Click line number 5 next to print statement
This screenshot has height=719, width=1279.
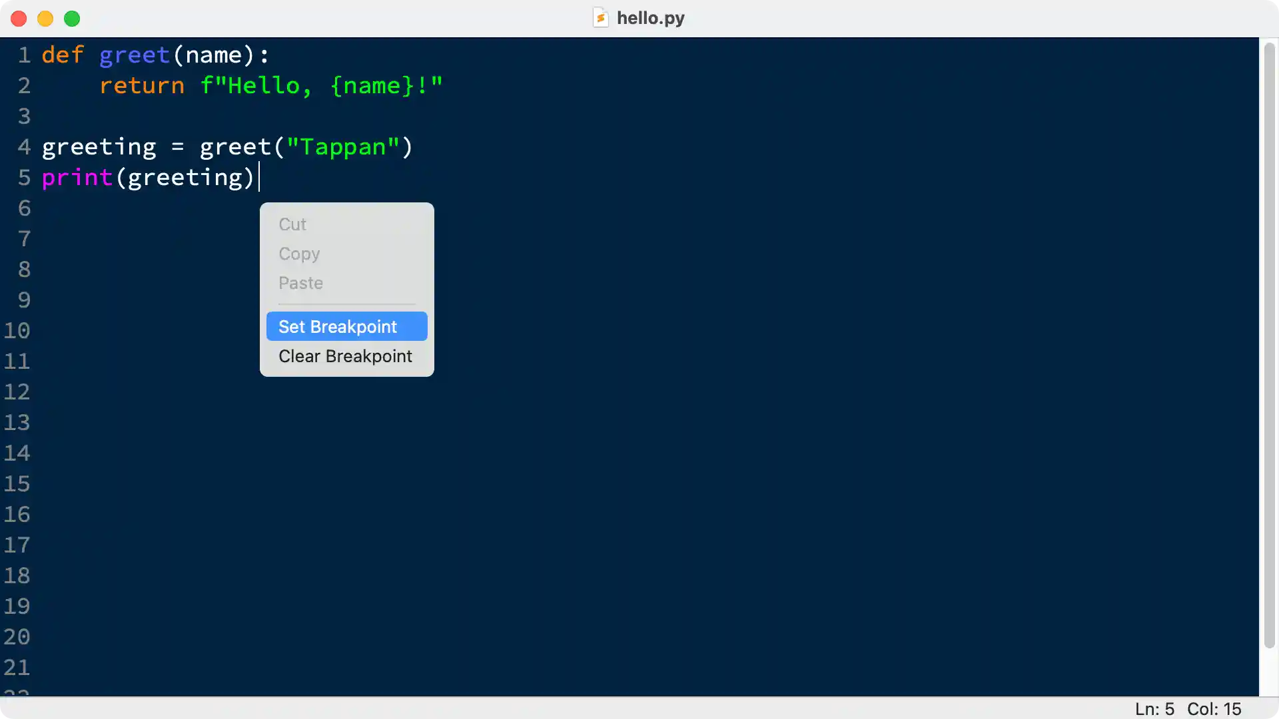coord(25,178)
